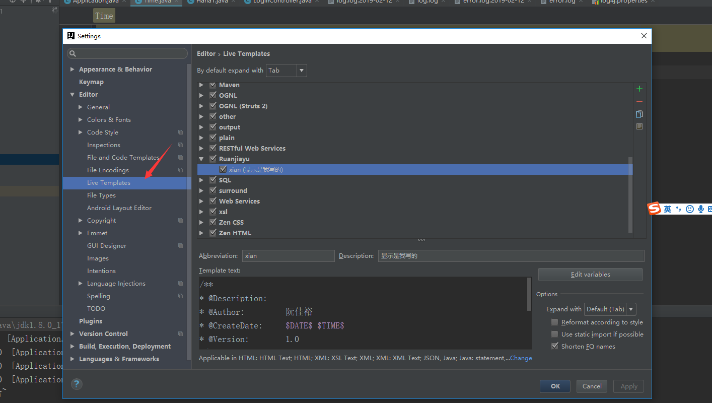Go to Intentions settings page
This screenshot has height=403, width=712.
tap(101, 271)
